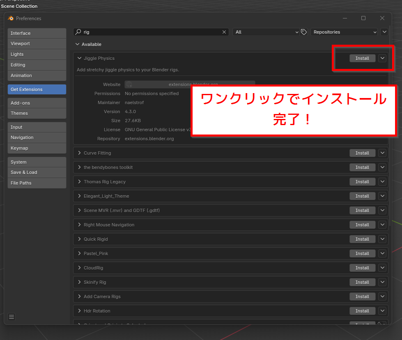Collapse the Available section

[x=77, y=44]
